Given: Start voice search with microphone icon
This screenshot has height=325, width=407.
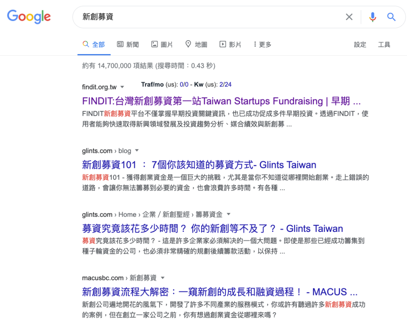Looking at the screenshot, I should click(372, 17).
